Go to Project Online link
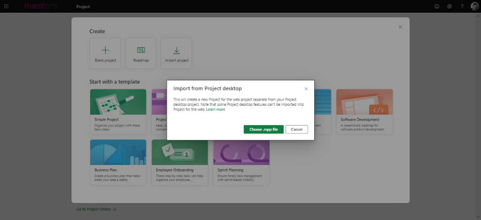 [96, 209]
